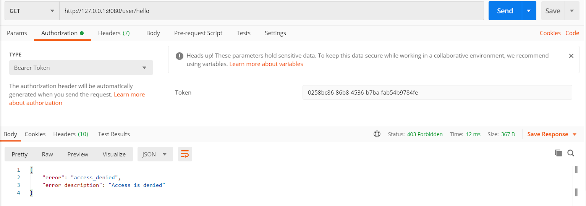Open the Save Response dropdown

click(x=552, y=134)
